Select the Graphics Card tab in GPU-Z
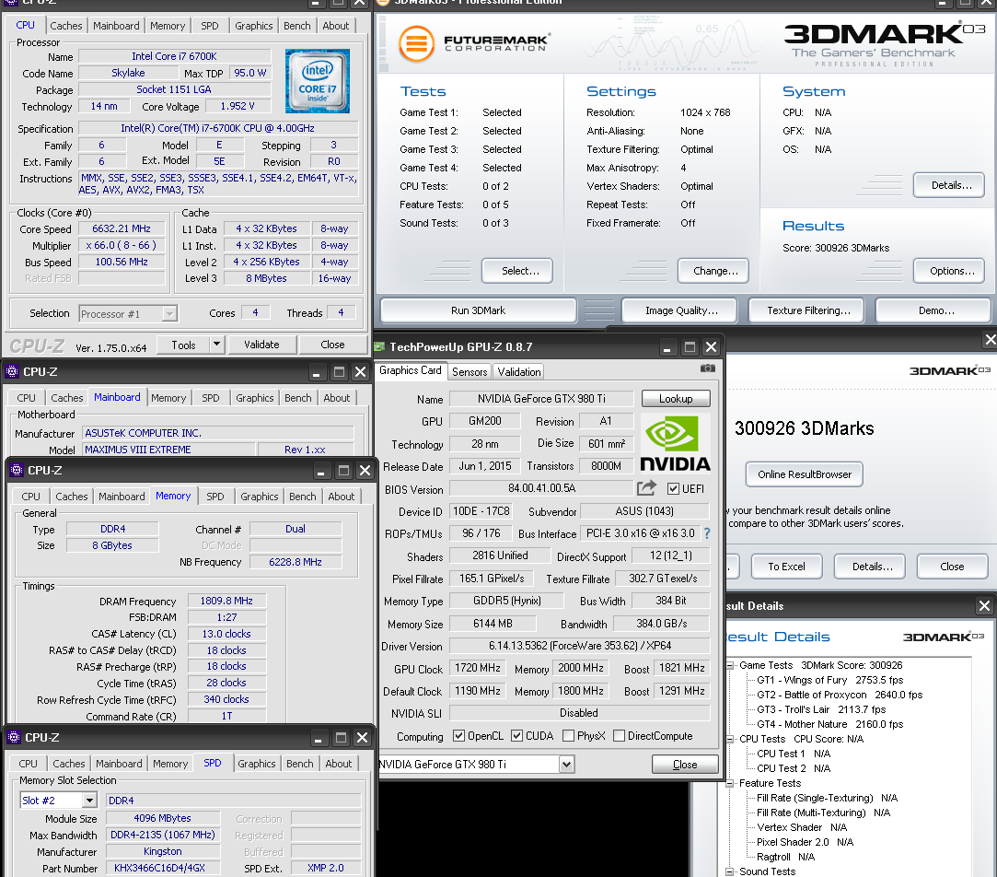Image resolution: width=997 pixels, height=877 pixels. (410, 370)
